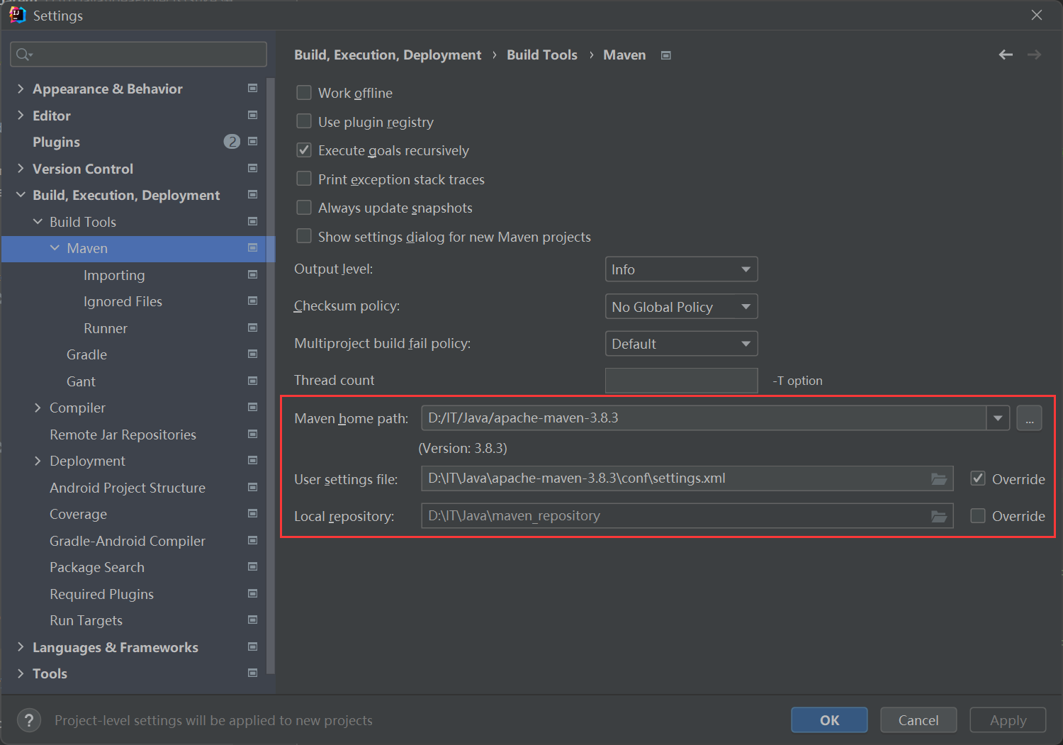Click the search magnifier icon in the settings search box
1063x745 pixels.
coord(23,55)
